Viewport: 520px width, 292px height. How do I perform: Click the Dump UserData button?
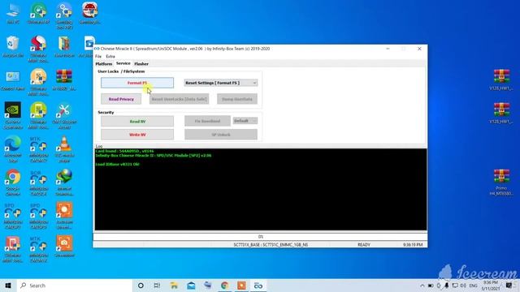pyautogui.click(x=237, y=99)
